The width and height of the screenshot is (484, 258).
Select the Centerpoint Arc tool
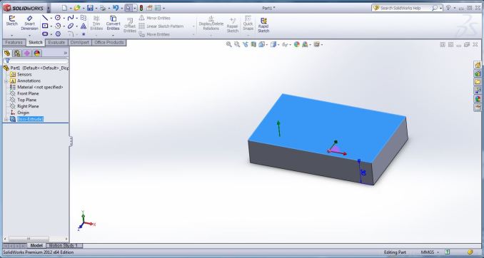58,26
